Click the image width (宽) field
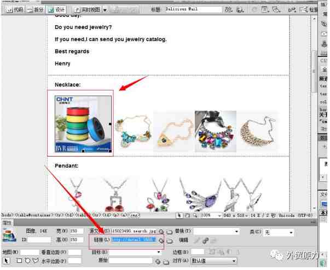This screenshot has width=330, height=270. point(77,231)
